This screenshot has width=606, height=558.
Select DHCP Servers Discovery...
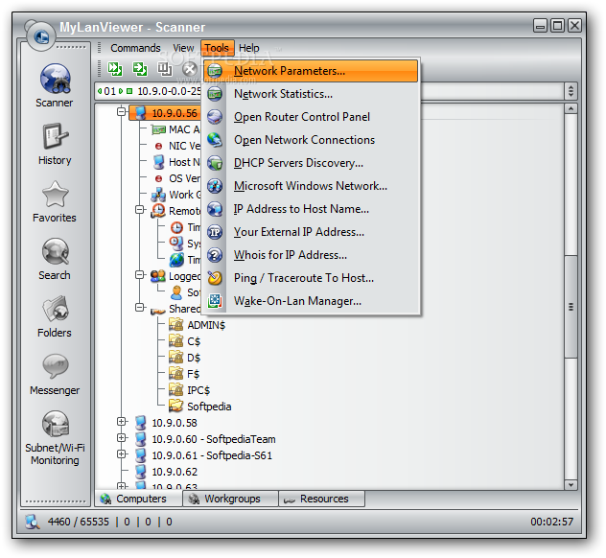click(311, 163)
